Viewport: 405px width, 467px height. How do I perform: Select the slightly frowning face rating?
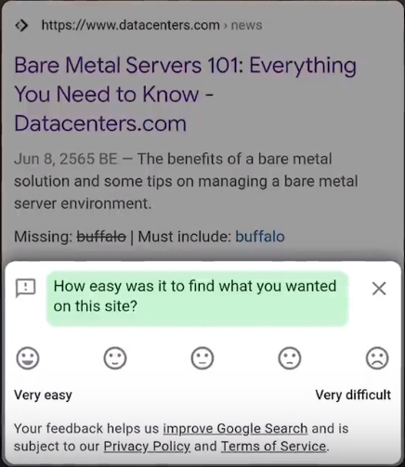pyautogui.click(x=290, y=358)
